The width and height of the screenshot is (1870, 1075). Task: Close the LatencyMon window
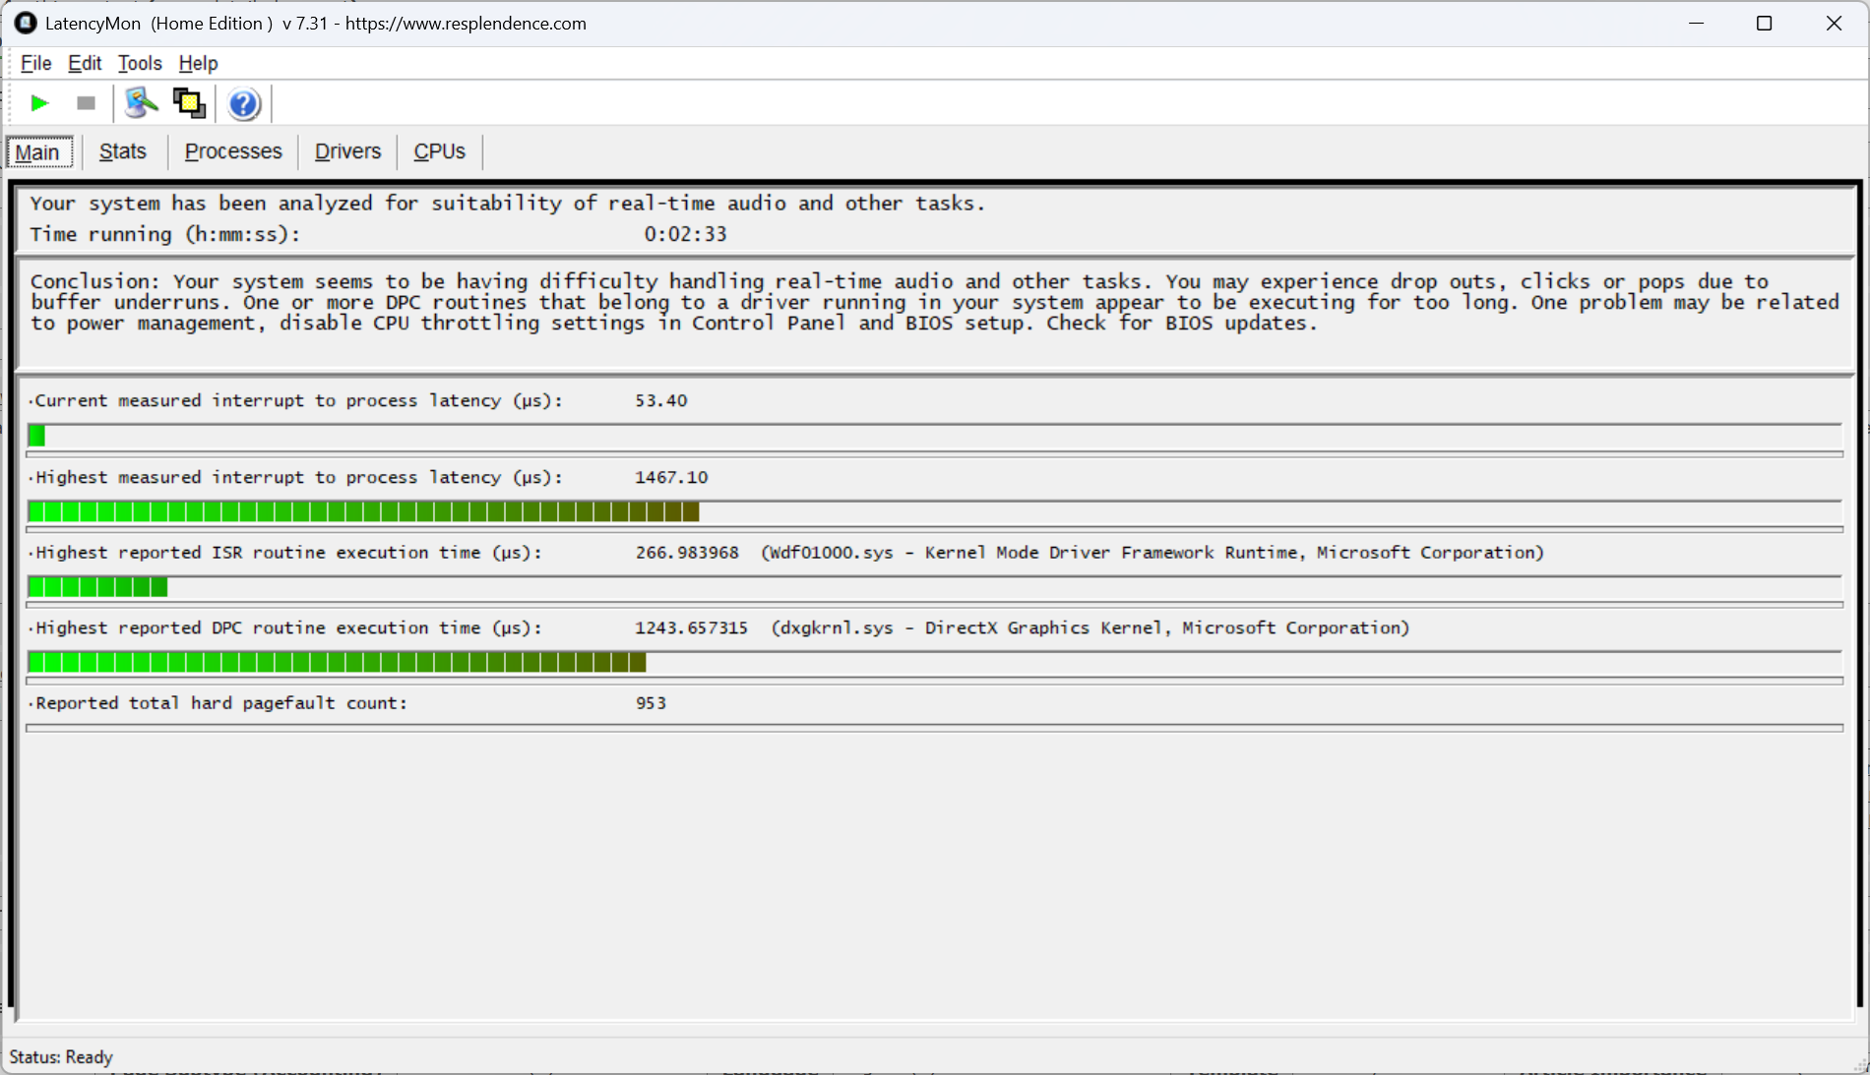(x=1834, y=23)
